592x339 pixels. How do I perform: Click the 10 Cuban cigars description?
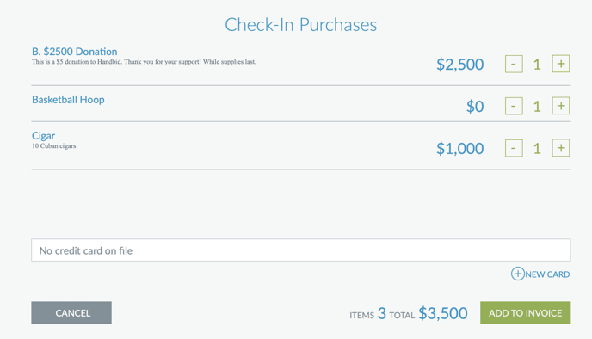pyautogui.click(x=53, y=146)
